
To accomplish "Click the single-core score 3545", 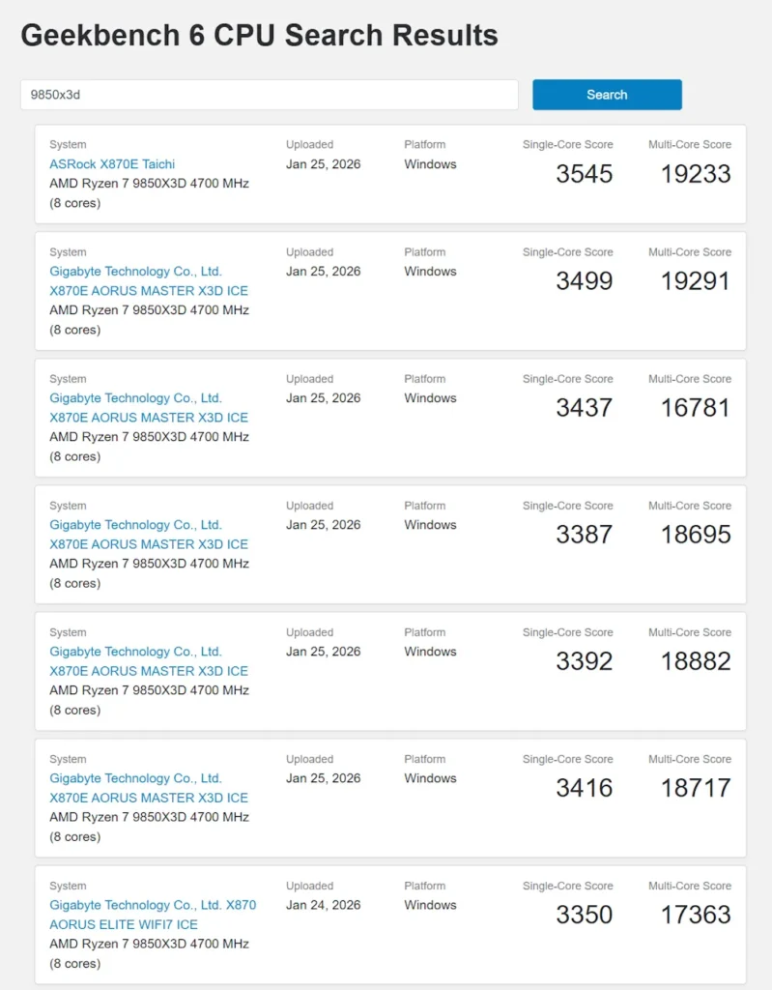I will [x=584, y=174].
